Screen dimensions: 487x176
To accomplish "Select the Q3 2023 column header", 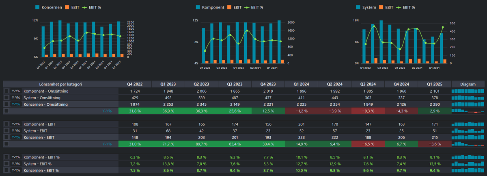I will click(235, 85).
